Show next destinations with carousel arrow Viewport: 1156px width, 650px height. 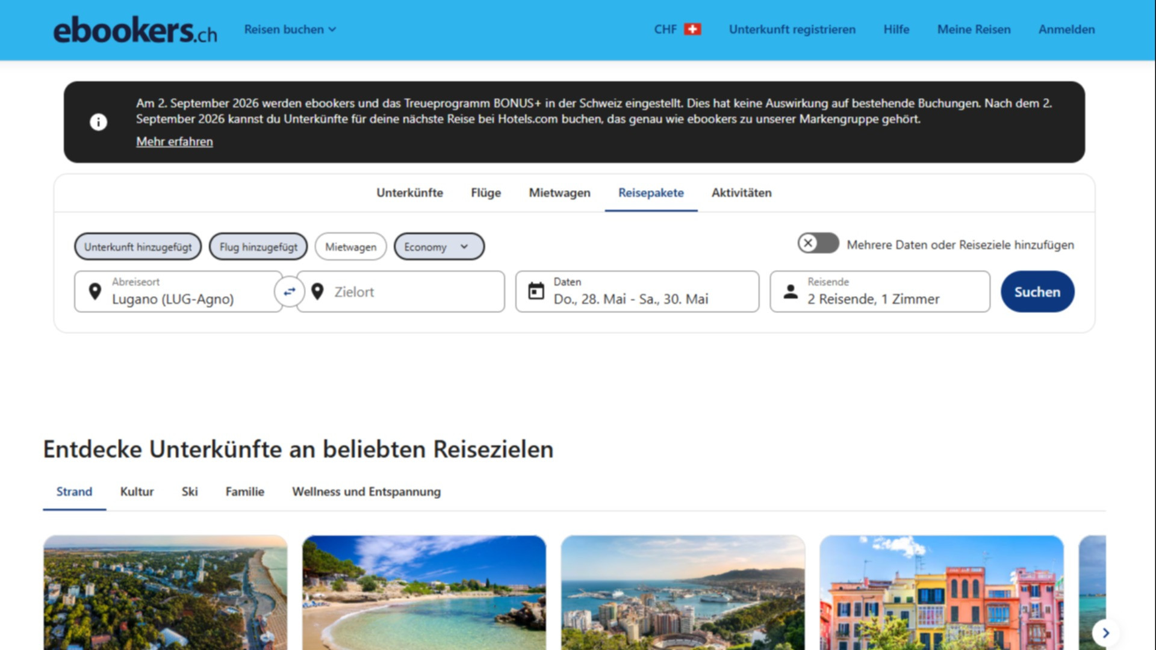coord(1105,633)
